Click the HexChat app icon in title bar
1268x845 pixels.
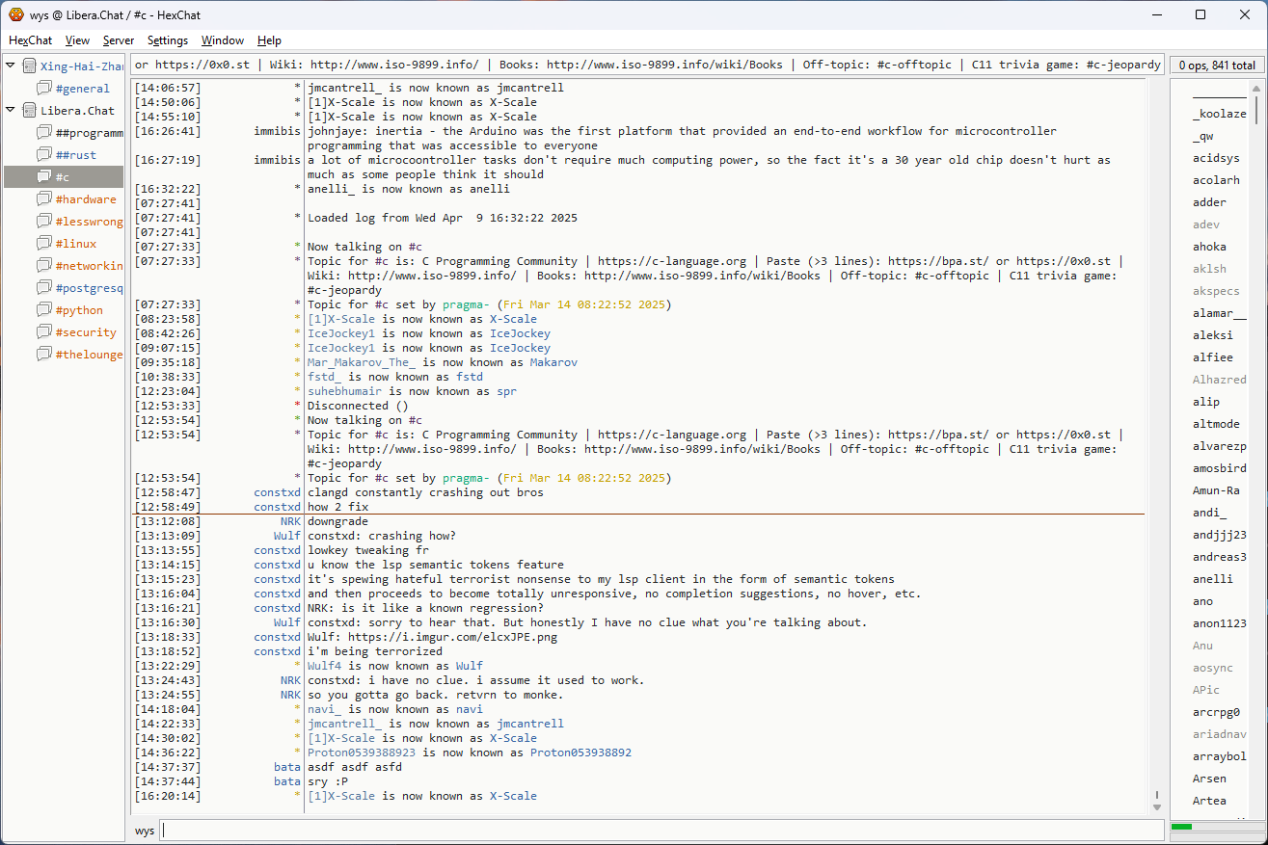click(16, 14)
